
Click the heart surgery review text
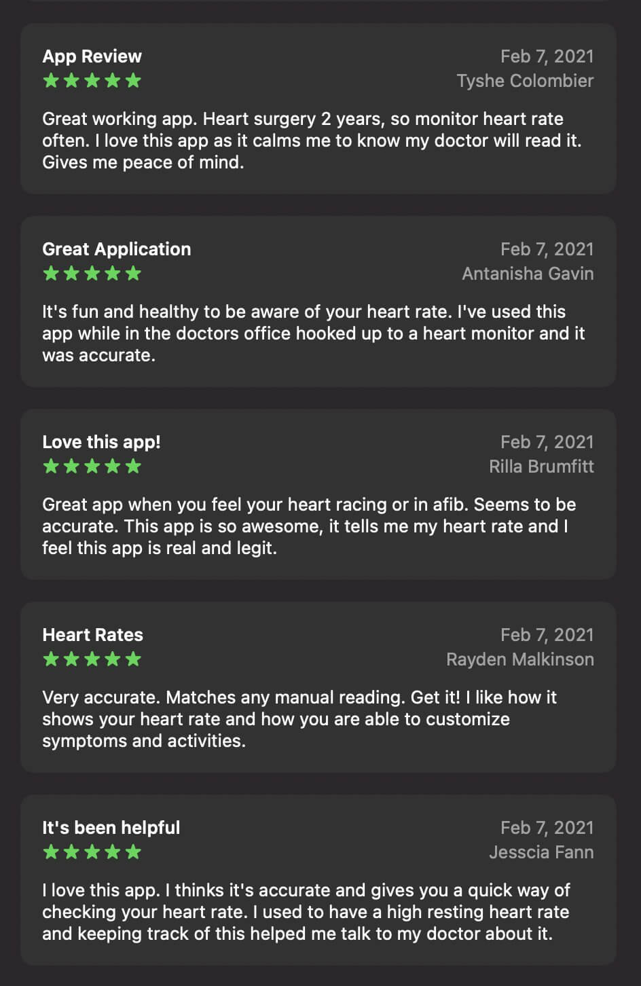312,141
